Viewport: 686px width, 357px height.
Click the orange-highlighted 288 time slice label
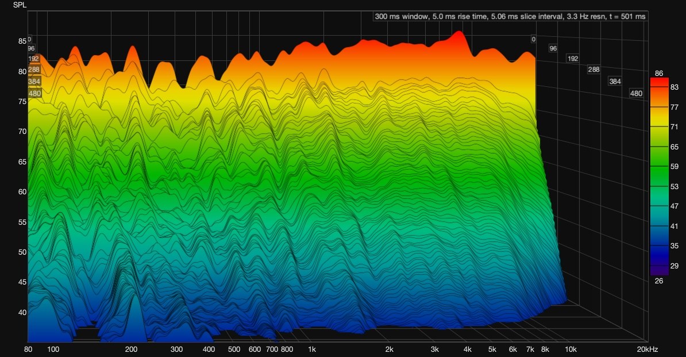[34, 70]
